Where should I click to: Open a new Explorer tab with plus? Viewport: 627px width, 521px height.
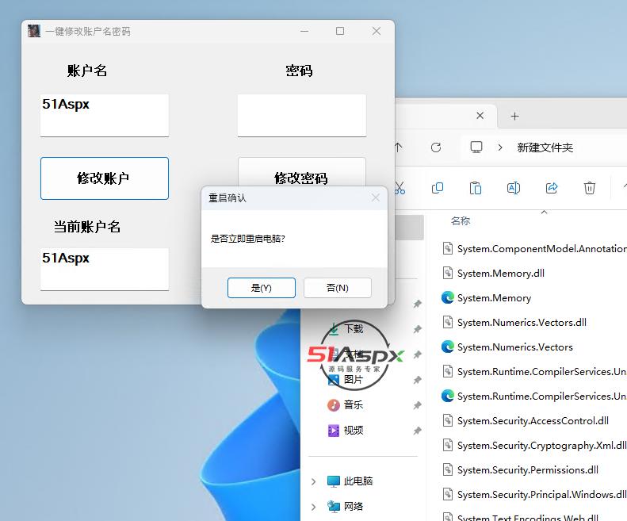click(514, 116)
